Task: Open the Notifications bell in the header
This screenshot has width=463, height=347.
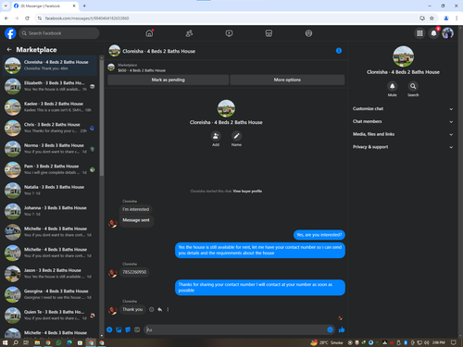Action: (x=433, y=33)
